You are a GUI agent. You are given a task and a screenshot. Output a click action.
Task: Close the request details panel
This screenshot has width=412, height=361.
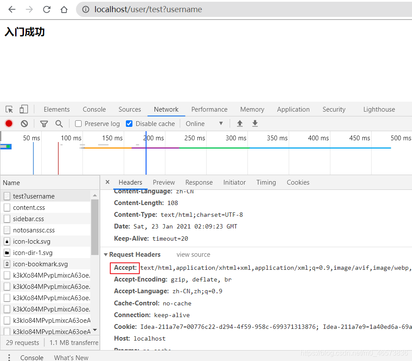[108, 182]
